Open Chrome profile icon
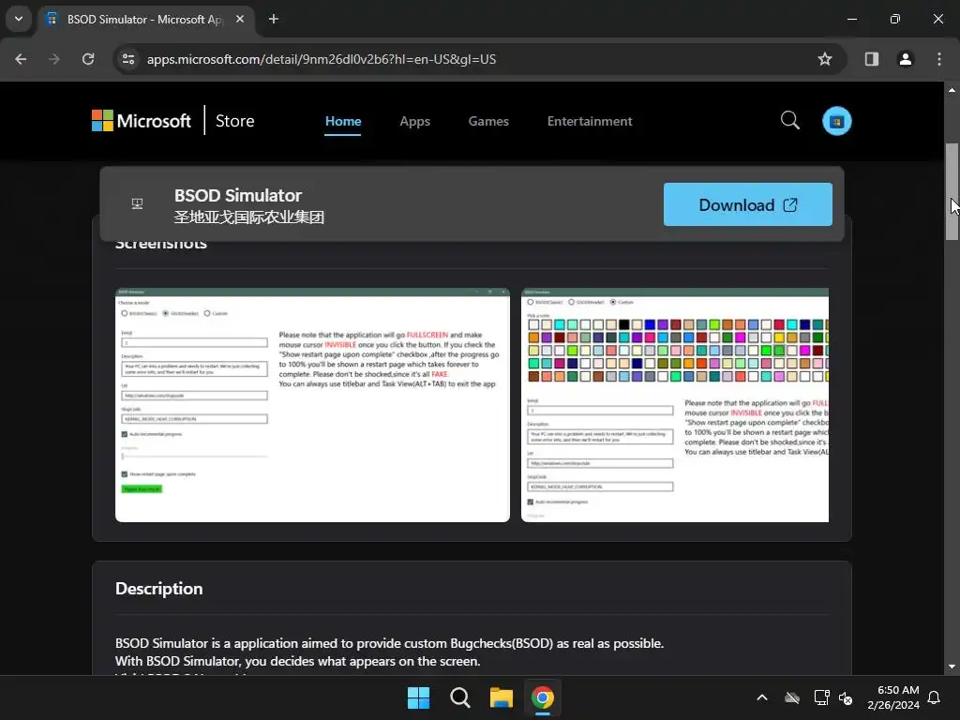 coord(905,59)
